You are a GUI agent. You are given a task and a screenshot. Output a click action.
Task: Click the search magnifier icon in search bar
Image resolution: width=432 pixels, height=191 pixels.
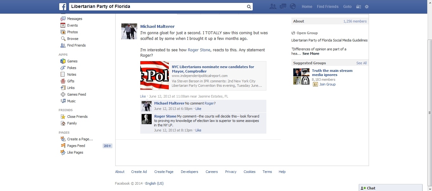(x=249, y=7)
